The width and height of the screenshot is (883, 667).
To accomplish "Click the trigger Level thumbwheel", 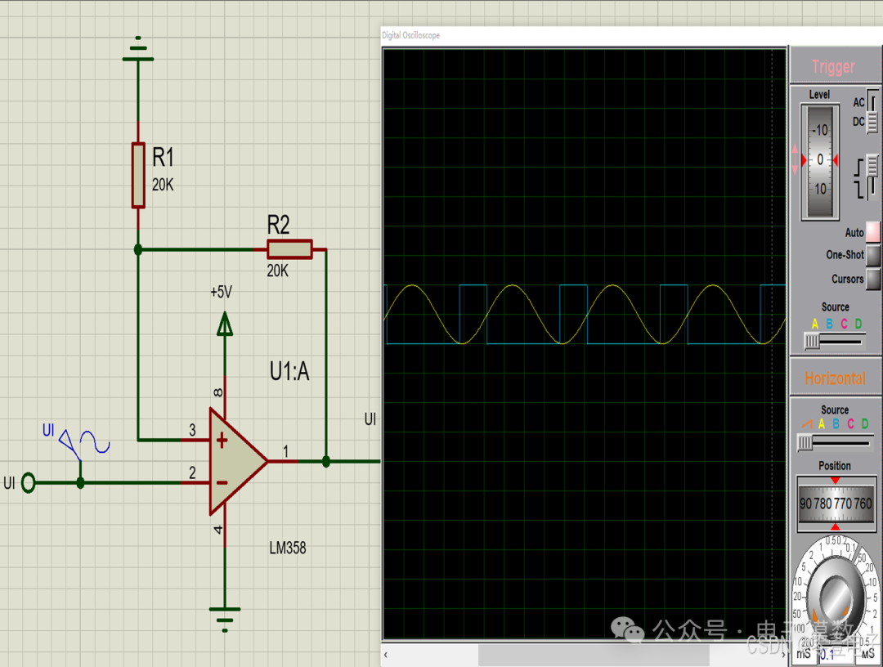I will tap(820, 162).
